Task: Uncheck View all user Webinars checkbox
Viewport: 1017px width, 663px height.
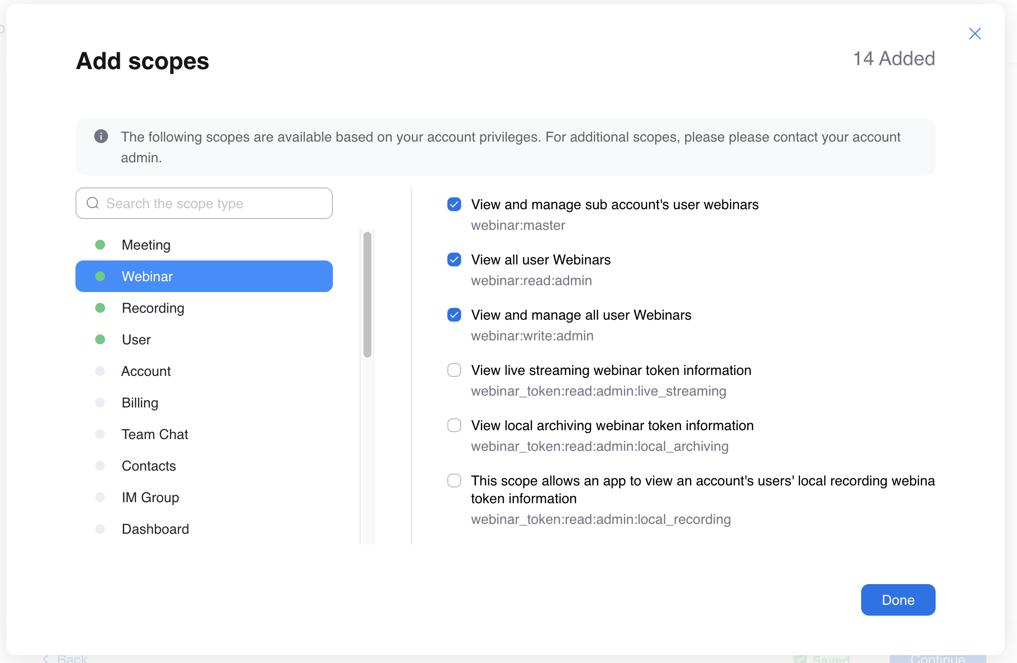Action: click(x=454, y=259)
